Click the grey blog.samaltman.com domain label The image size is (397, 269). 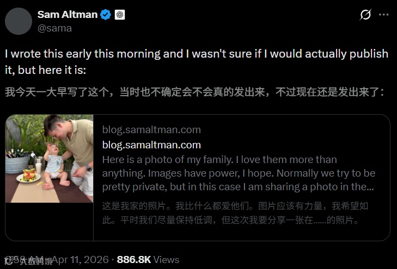(151, 129)
